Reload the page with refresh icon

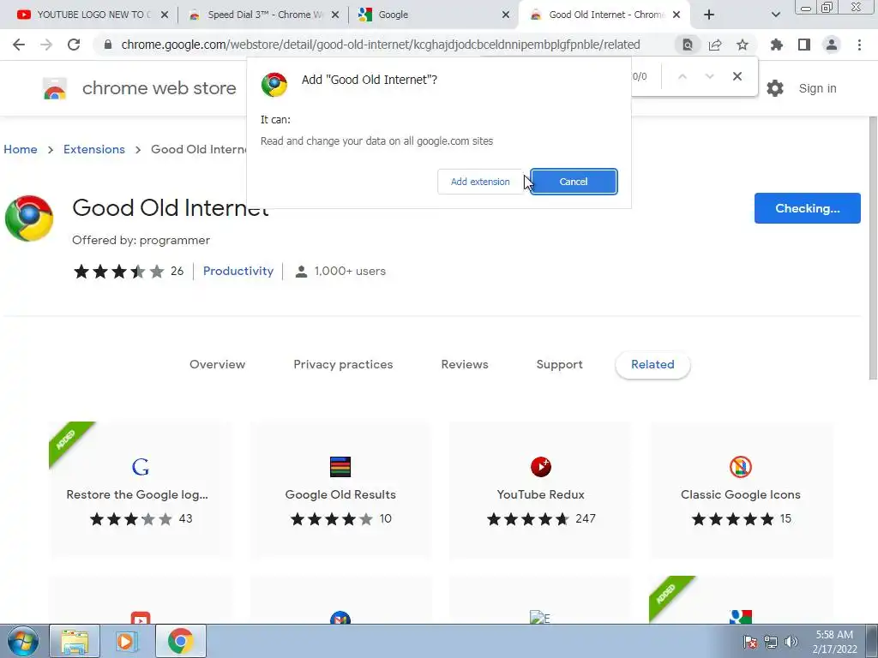pyautogui.click(x=74, y=45)
